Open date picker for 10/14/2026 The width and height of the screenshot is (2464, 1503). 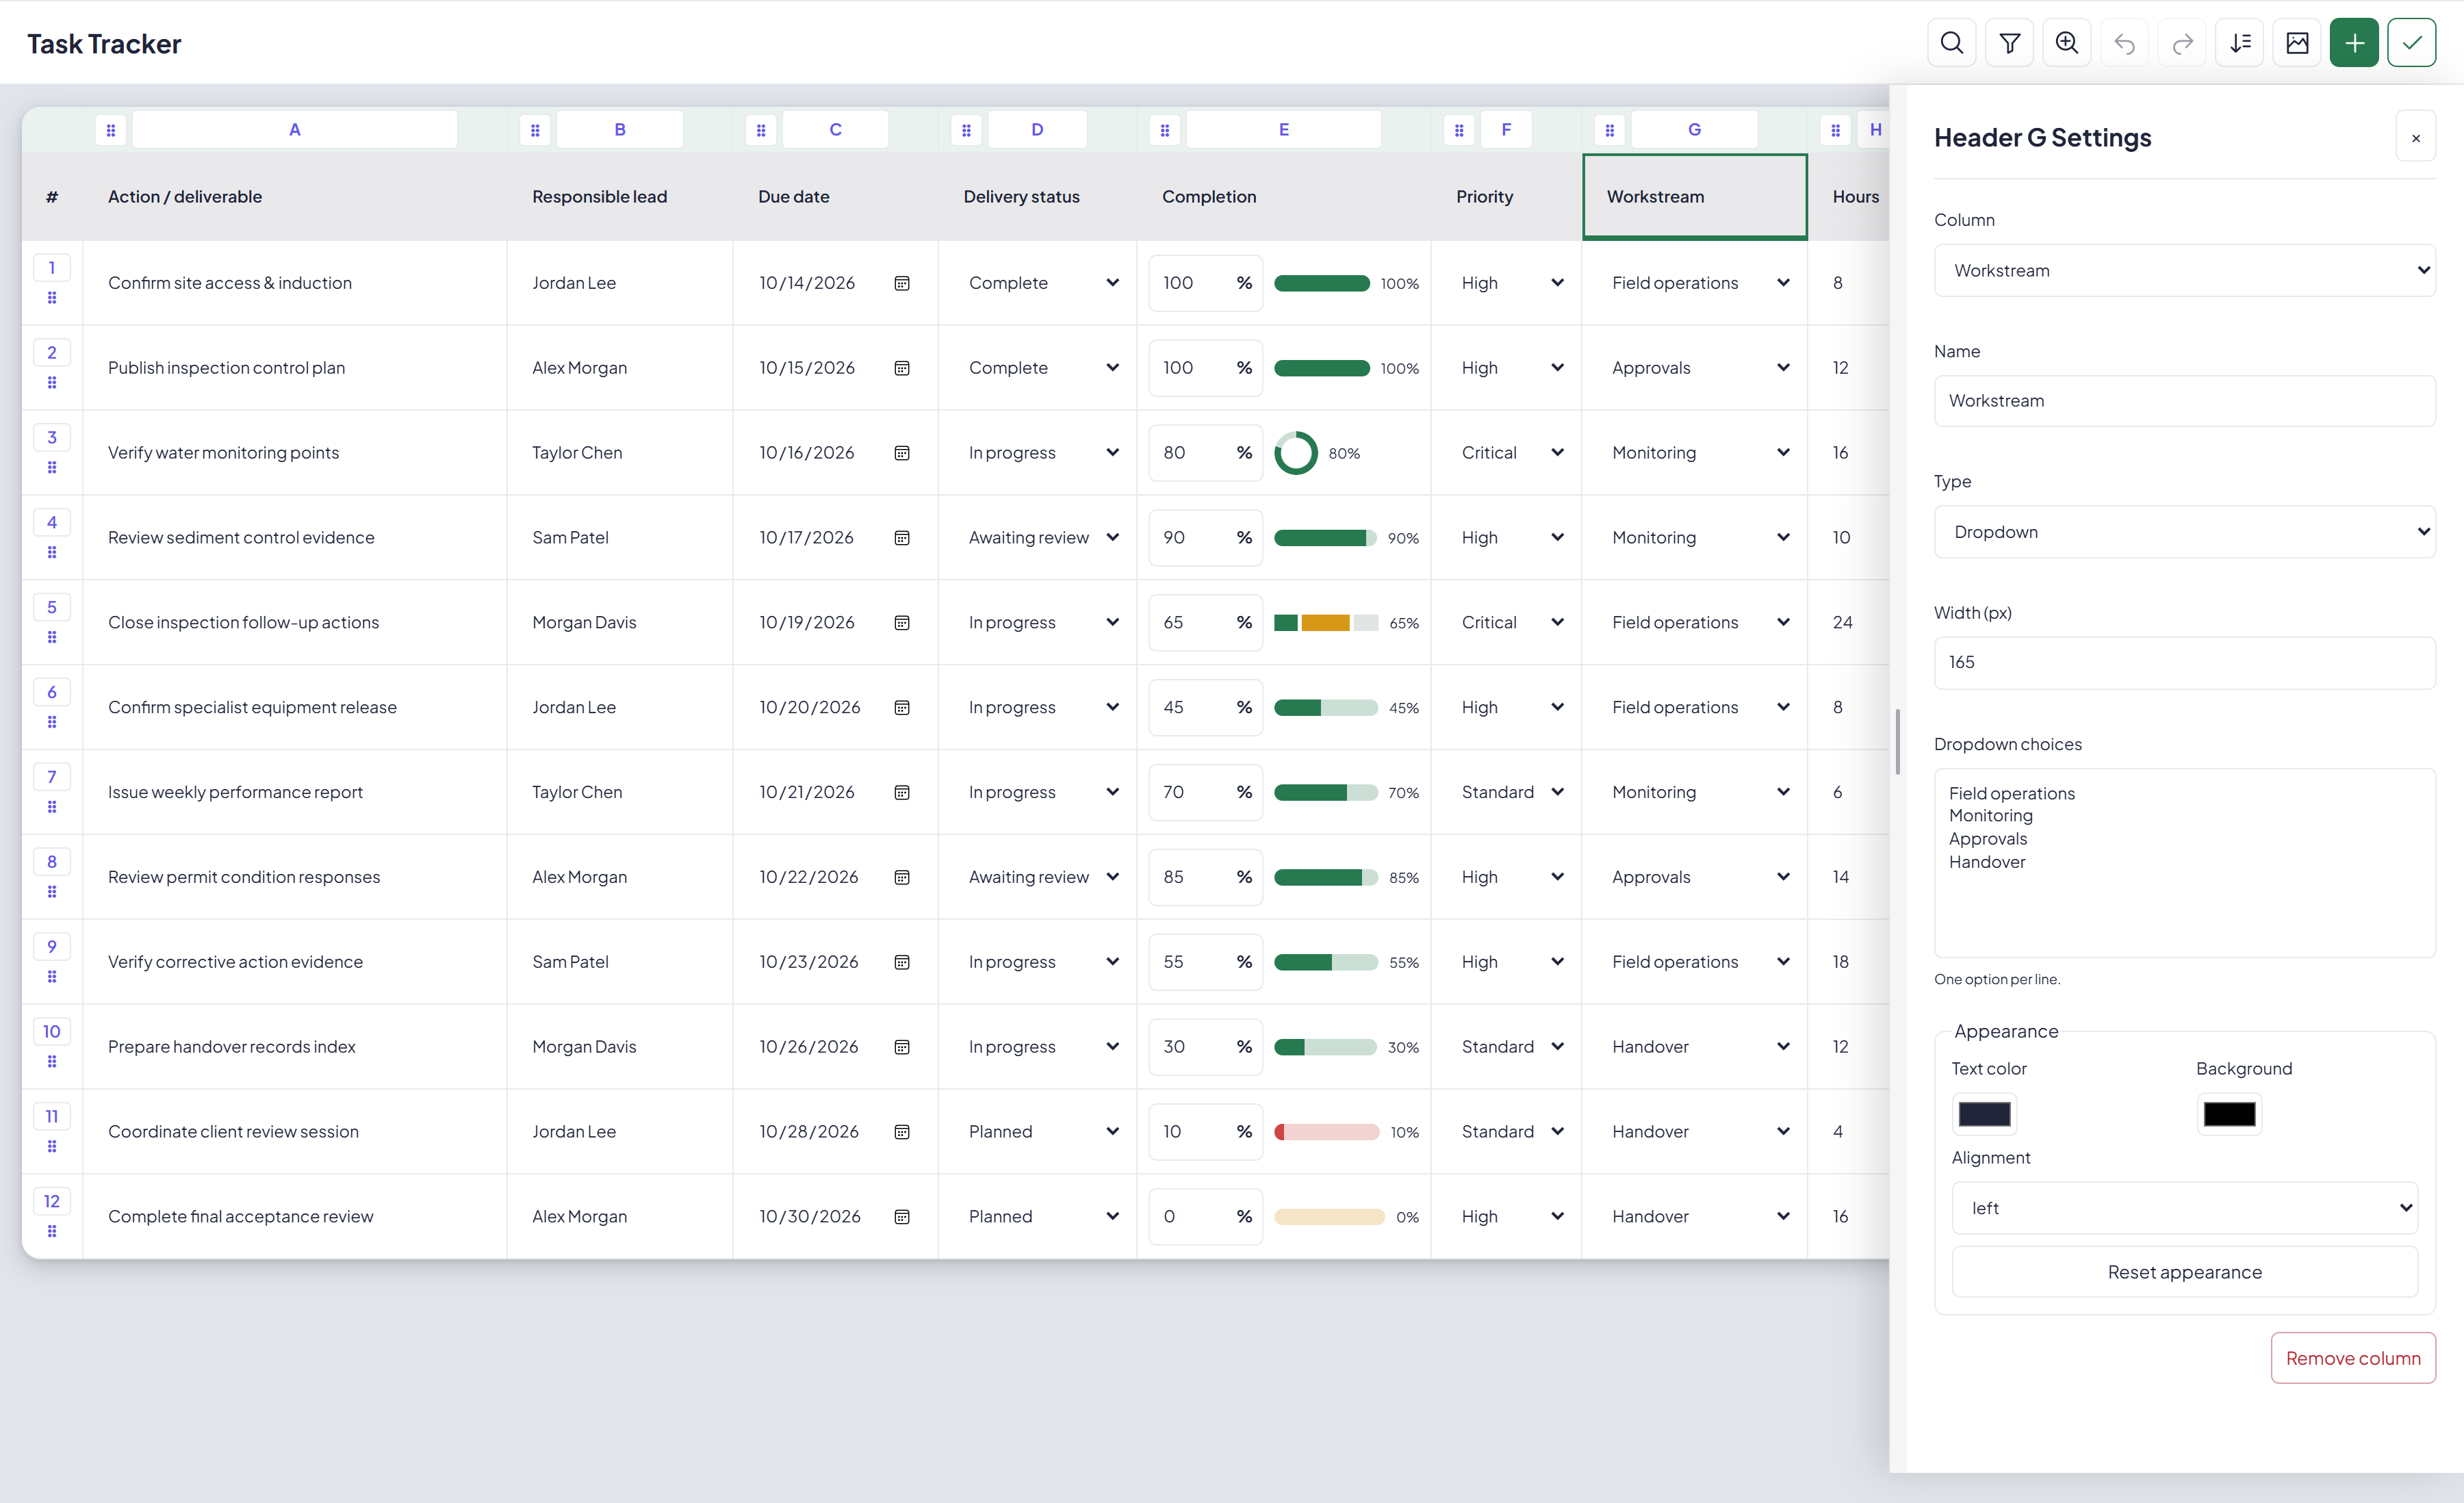[x=902, y=283]
